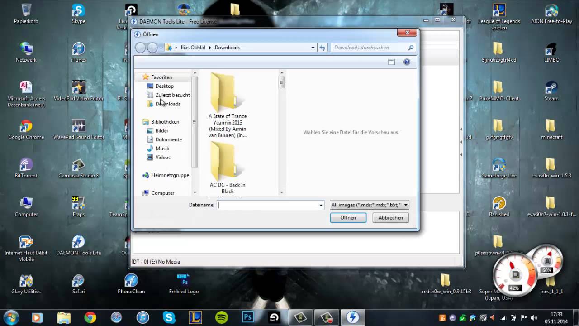This screenshot has height=326, width=579.
Task: Click the Skype desktop icon
Action: [x=78, y=14]
